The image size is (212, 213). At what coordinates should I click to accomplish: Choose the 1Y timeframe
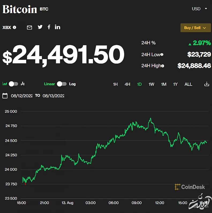click(175, 84)
